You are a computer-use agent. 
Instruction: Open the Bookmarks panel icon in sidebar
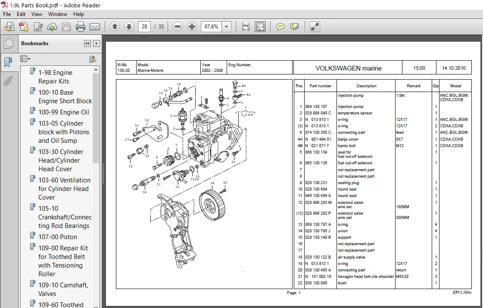click(8, 62)
